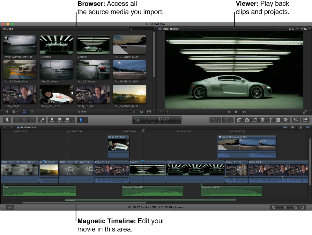Toggle Solo for selected timeline items
This screenshot has height=235, width=312.
pyautogui.click(x=300, y=127)
